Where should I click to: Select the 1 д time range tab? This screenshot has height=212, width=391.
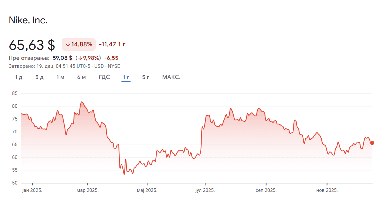point(19,77)
